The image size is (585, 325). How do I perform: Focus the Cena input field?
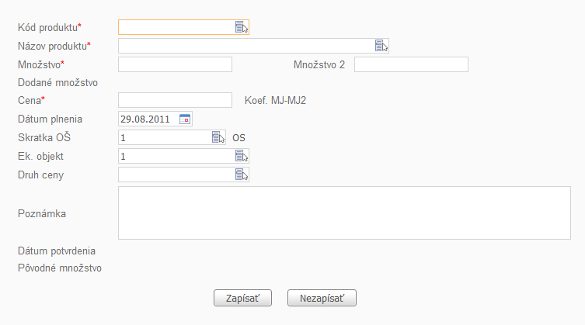point(175,100)
